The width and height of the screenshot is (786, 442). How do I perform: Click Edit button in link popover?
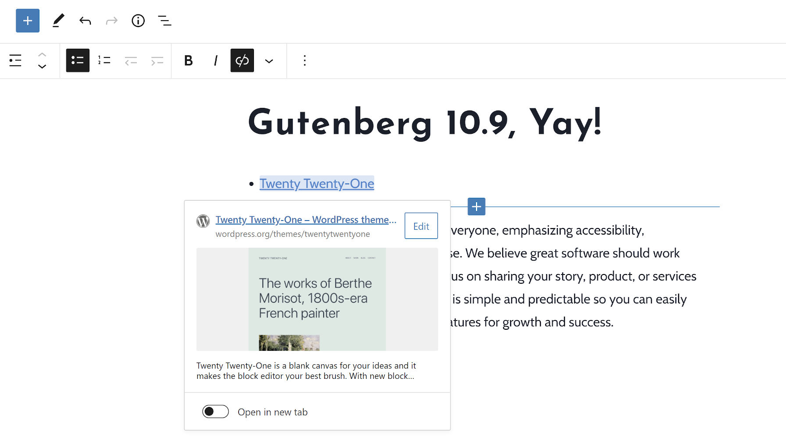click(421, 226)
